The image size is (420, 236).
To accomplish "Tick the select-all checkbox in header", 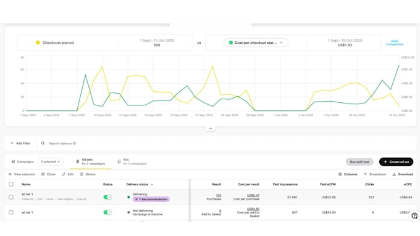I will (11, 184).
